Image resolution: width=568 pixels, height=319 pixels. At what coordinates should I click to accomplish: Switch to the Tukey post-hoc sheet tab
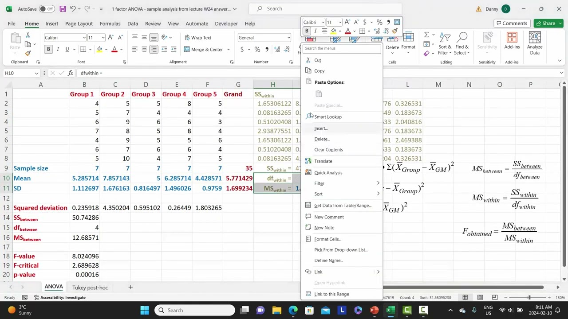click(x=90, y=288)
